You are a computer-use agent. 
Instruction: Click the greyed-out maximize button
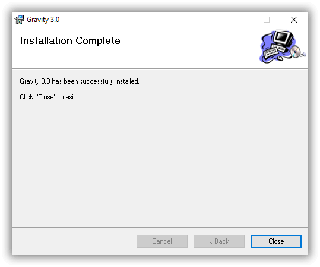click(267, 20)
